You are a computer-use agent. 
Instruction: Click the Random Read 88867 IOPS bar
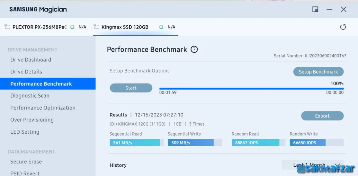pyautogui.click(x=258, y=143)
